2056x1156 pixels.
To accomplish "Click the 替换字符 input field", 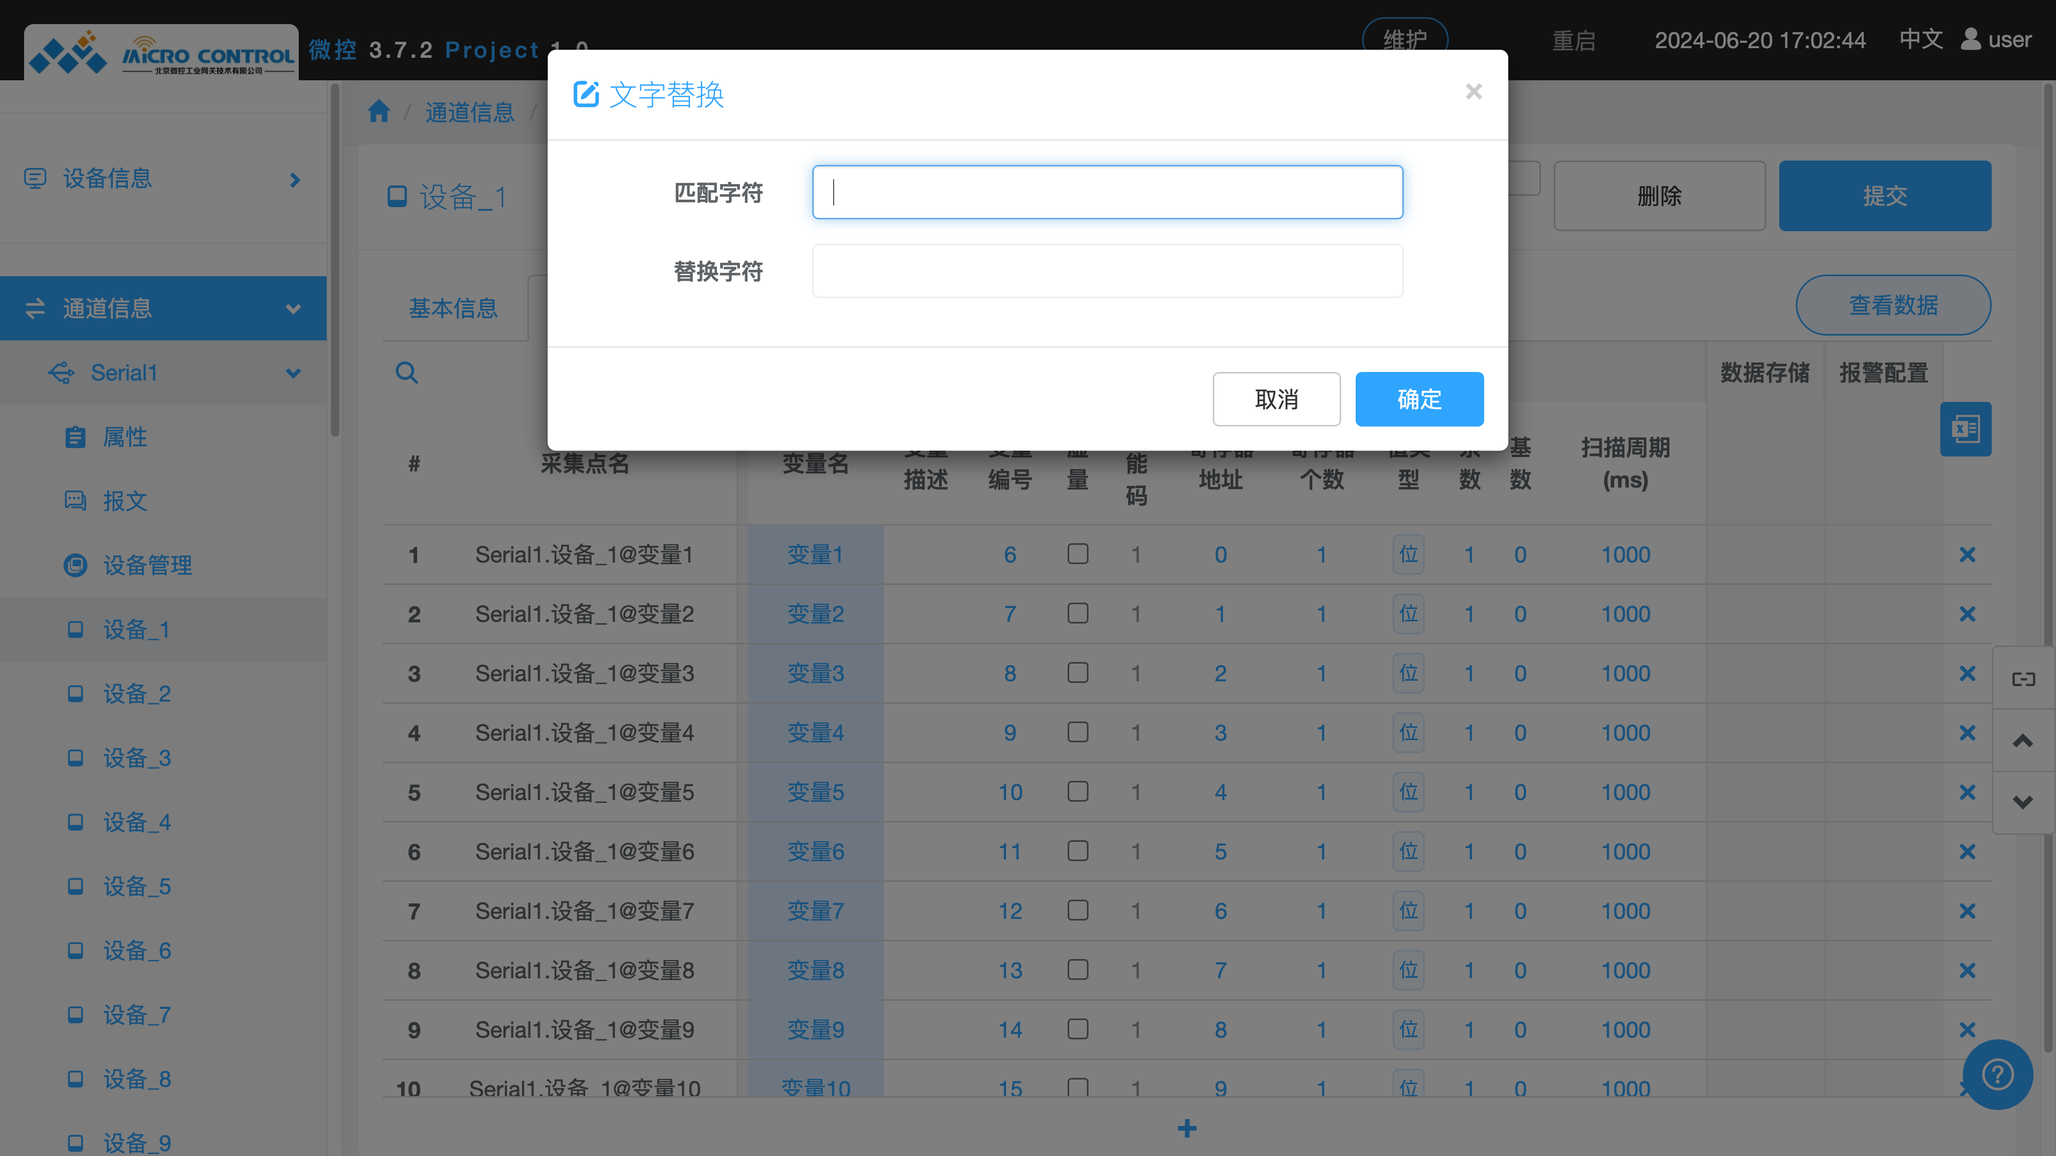I will point(1107,271).
